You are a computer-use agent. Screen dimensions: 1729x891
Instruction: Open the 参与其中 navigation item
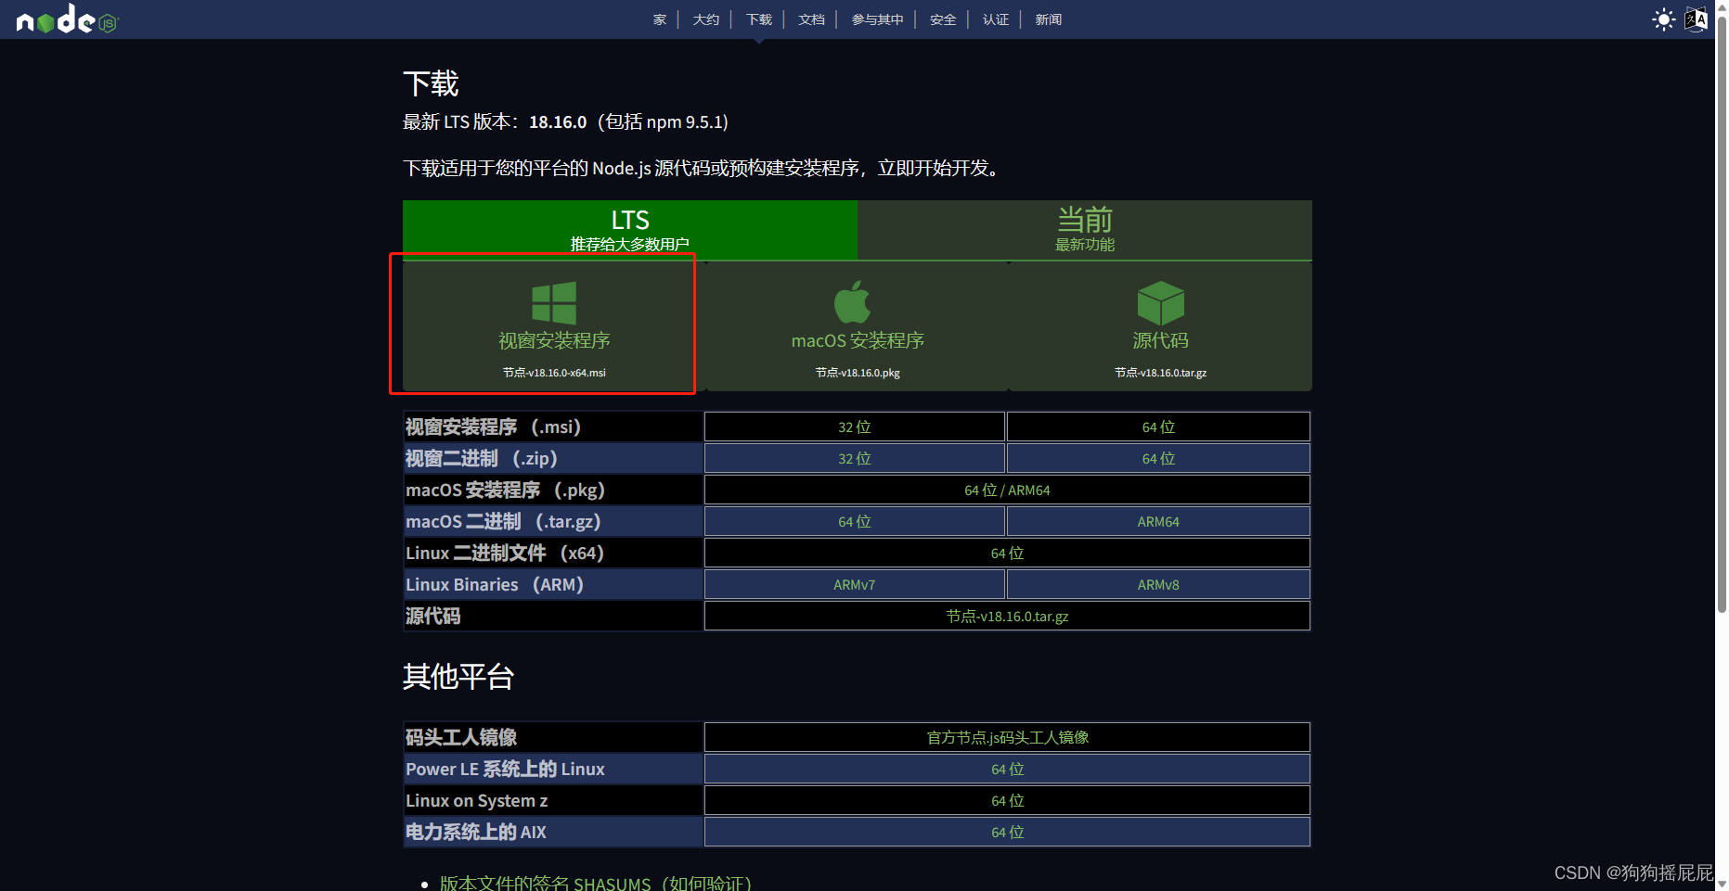[878, 19]
